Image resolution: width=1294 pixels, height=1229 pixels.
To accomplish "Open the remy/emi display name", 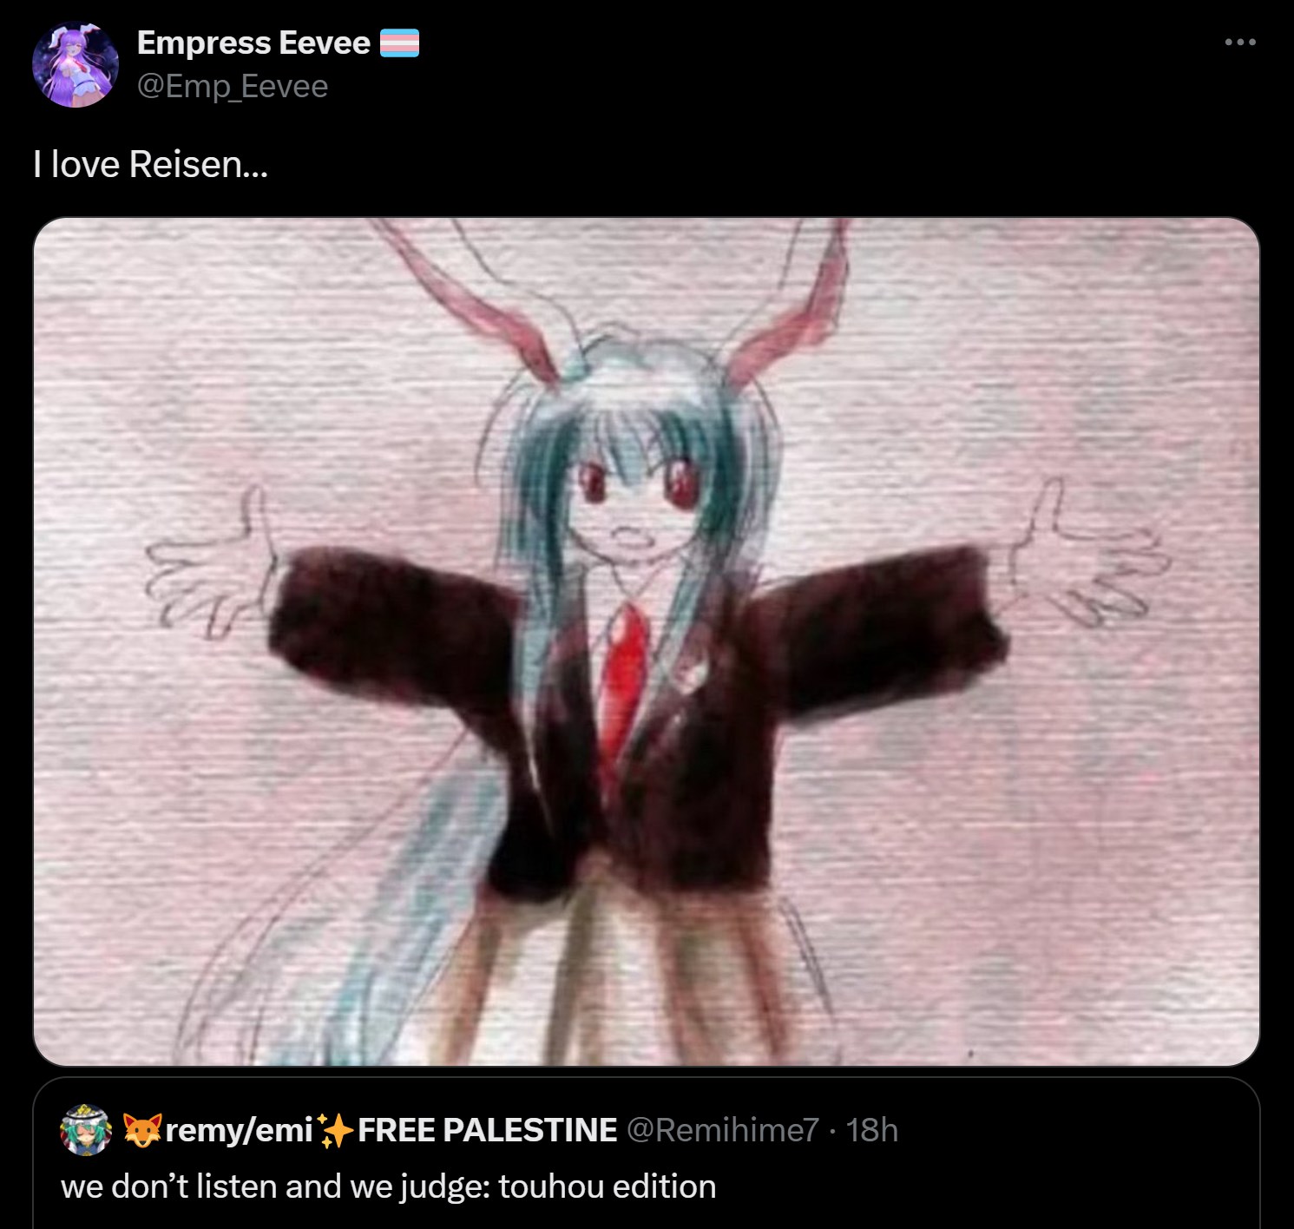I will pos(239,1129).
